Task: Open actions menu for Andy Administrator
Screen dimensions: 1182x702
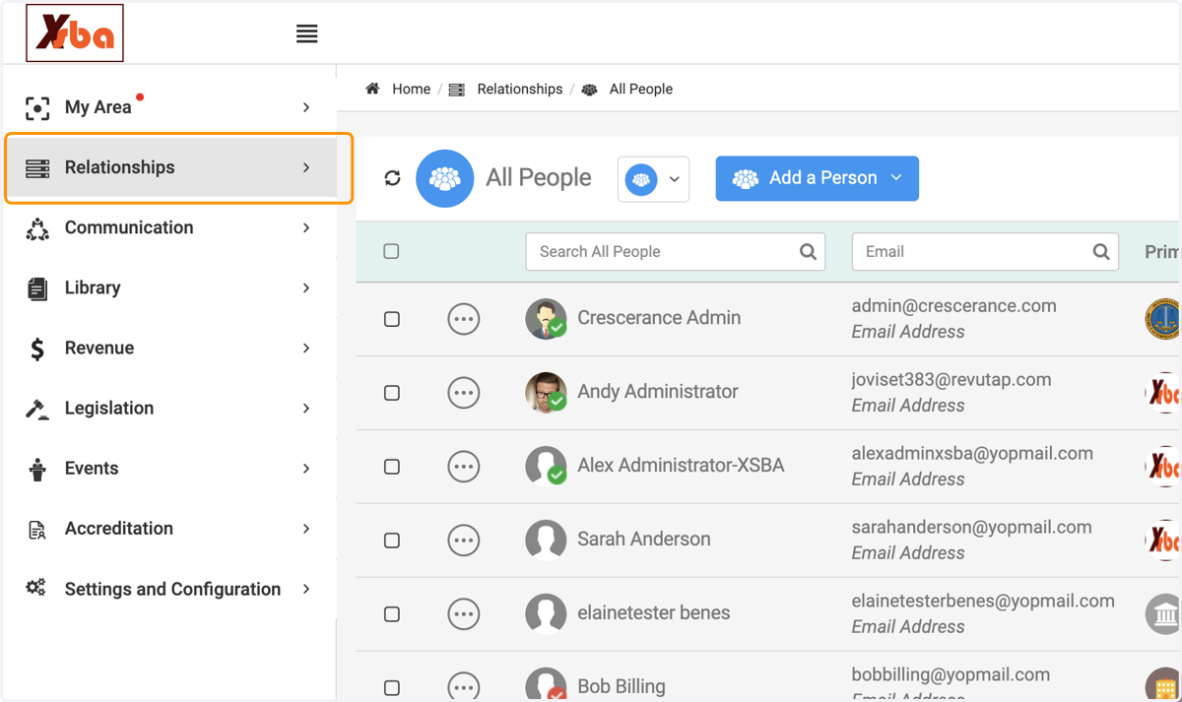Action: (x=464, y=393)
